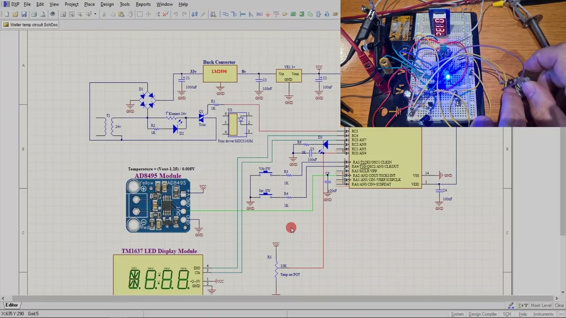Click the New document icon
The height and width of the screenshot is (318, 566).
pyautogui.click(x=7, y=14)
